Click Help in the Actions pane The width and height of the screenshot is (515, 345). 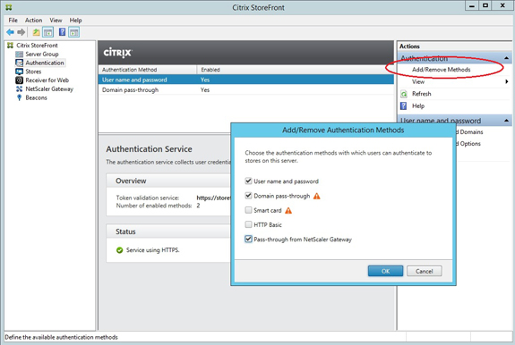click(418, 105)
